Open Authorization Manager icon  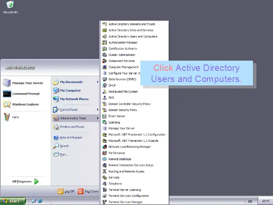click(105, 42)
